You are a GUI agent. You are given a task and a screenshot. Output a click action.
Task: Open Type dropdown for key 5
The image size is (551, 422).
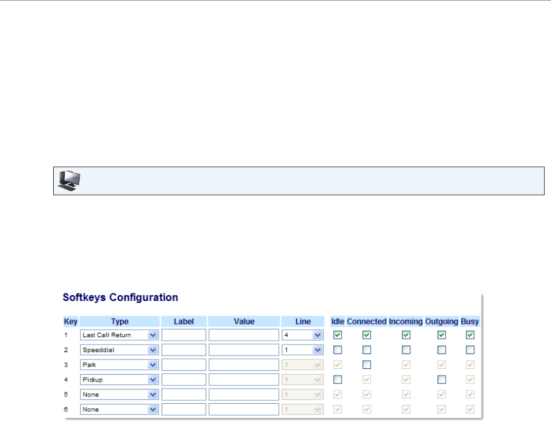click(x=119, y=394)
